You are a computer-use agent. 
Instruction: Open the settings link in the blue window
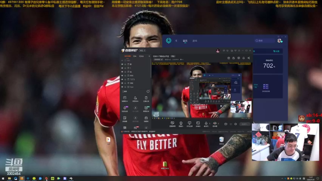(x=276, y=51)
